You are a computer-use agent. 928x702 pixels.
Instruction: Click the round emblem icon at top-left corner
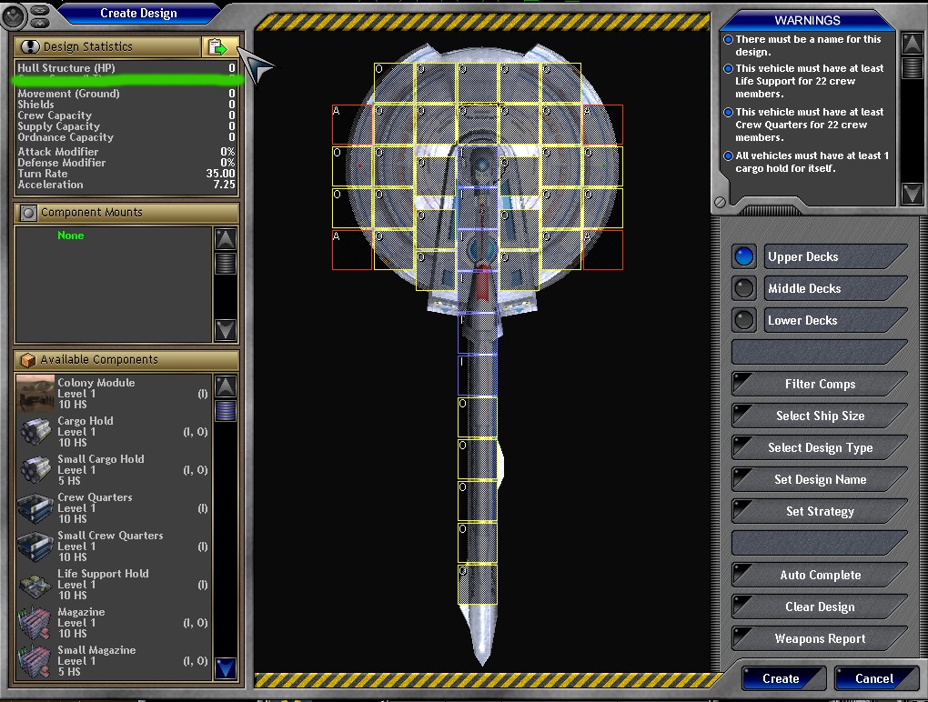[x=15, y=15]
